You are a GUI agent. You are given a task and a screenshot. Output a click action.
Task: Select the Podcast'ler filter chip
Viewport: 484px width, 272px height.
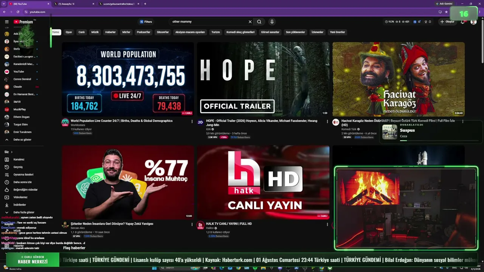[x=144, y=32]
